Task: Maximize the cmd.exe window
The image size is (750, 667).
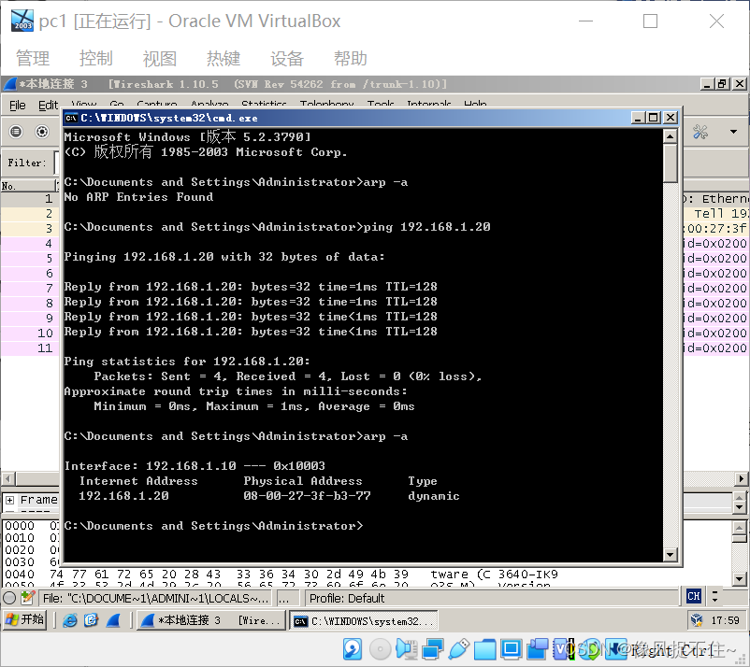Action: pos(654,118)
